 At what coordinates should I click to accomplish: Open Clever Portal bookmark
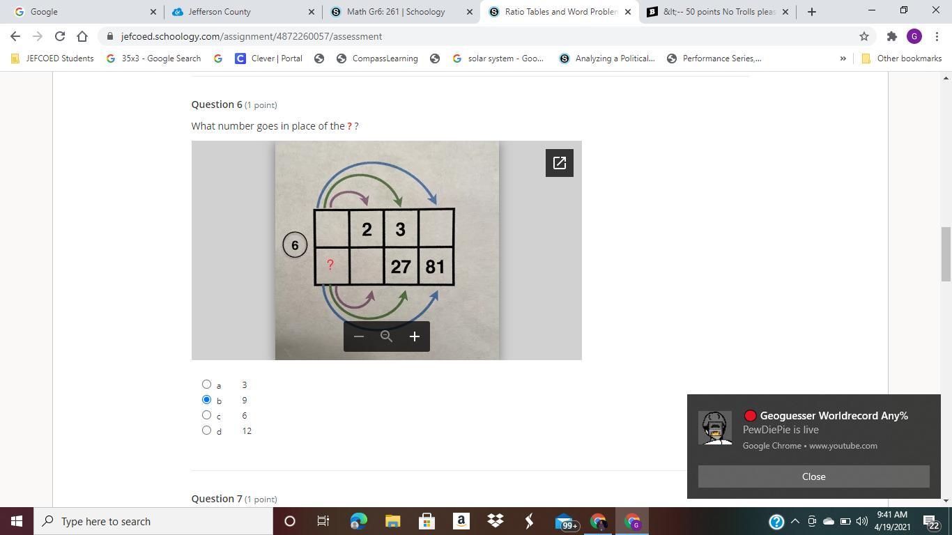click(x=268, y=59)
